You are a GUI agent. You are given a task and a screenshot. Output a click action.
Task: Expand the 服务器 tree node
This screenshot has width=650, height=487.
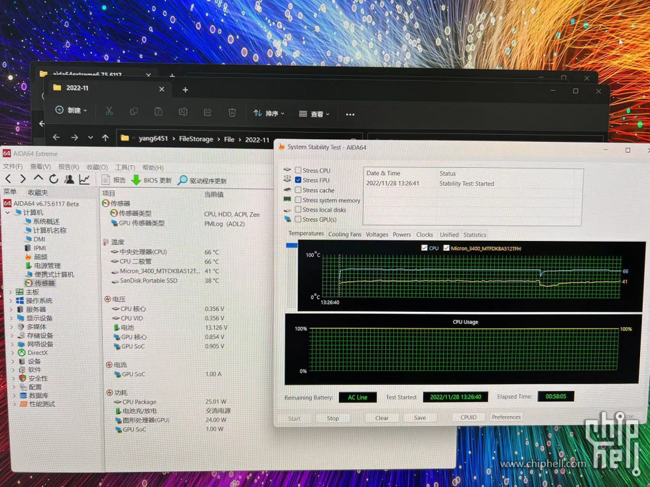pos(11,309)
